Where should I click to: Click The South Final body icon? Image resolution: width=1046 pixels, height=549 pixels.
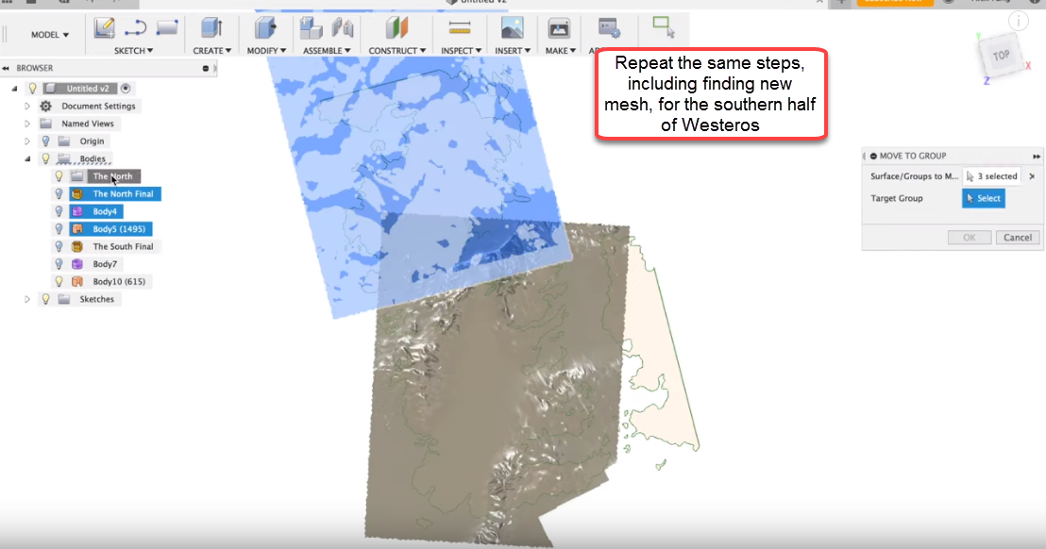77,246
